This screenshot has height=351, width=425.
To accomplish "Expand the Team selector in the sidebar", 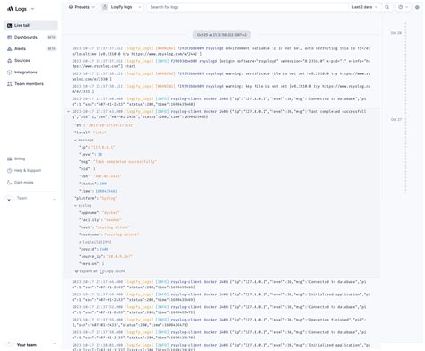I will 31,199.
